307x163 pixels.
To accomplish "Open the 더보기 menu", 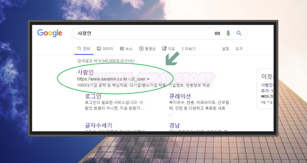I will (x=189, y=49).
